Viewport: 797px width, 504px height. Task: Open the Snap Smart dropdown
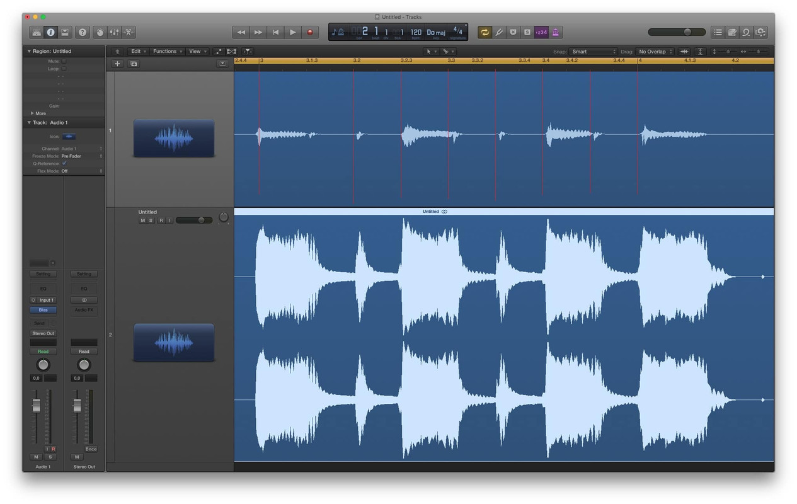593,52
